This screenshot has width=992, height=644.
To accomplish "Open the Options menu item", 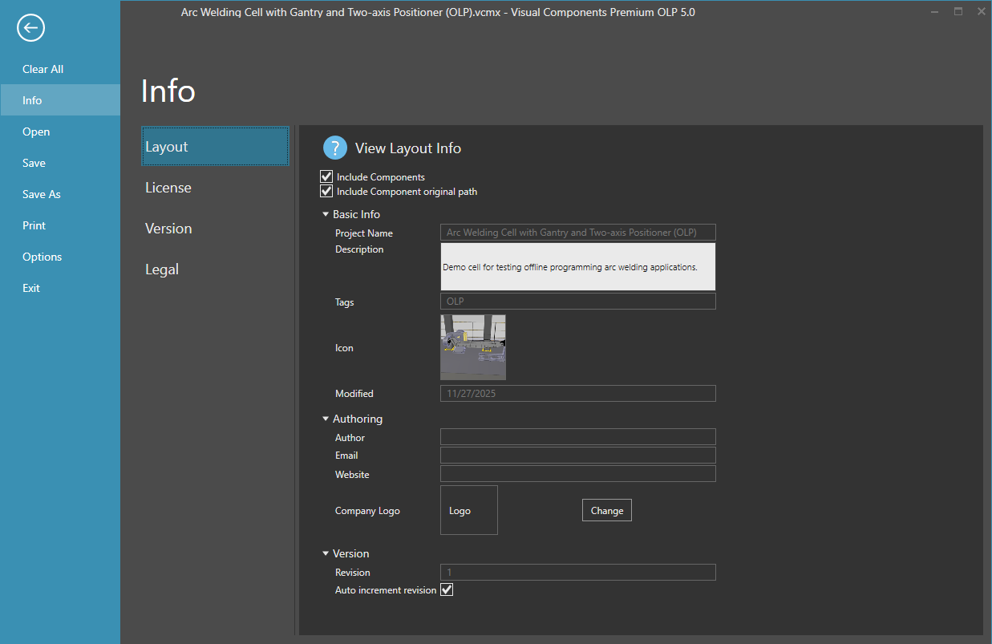I will [42, 257].
